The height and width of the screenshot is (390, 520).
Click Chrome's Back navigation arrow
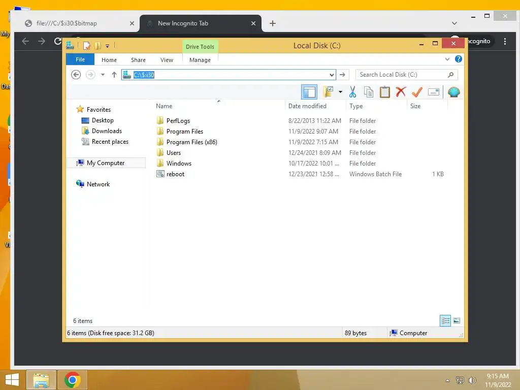coord(25,41)
